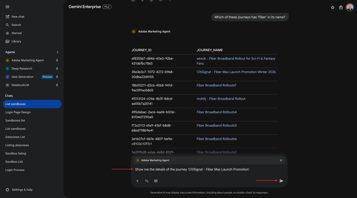Image resolution: width=357 pixels, height=198 pixels.
Task: Select journey ID starting with 495dabac
Action: tap(153, 114)
